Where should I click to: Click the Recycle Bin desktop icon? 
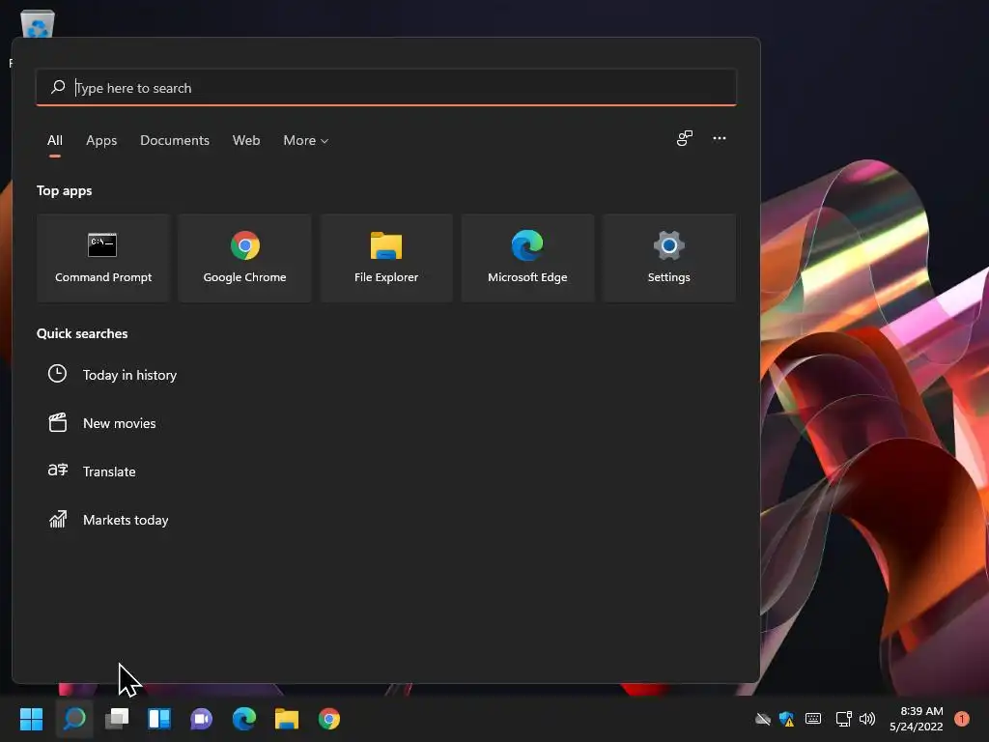(38, 24)
